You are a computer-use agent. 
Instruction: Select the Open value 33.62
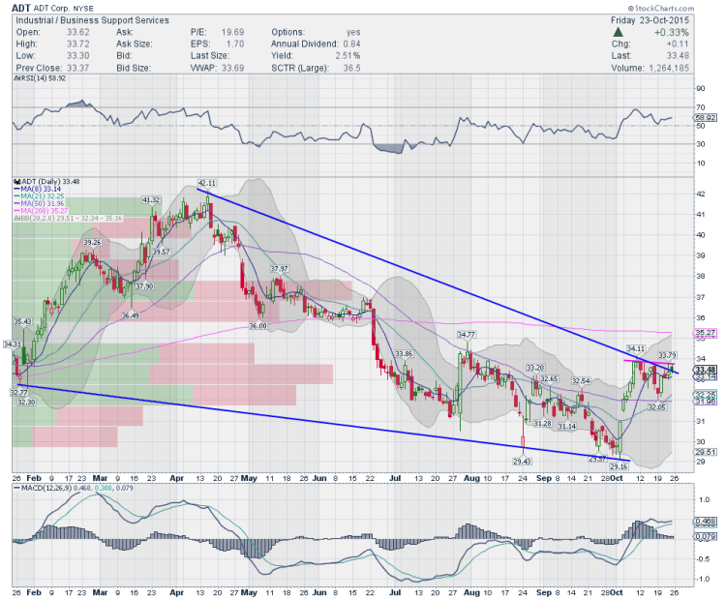[77, 32]
